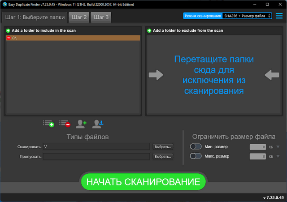Viewport: 287px width, 202px height.
Task: Click the Мин. размер value field
Action: (x=257, y=147)
